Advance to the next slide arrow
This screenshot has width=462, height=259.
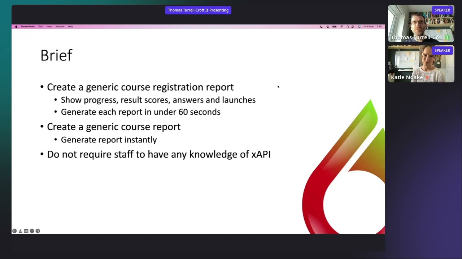pos(38,231)
